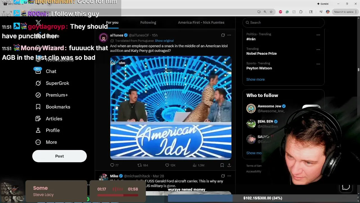Click the aiTunes account name
Viewport: 360px width, 203px height.
click(x=116, y=35)
